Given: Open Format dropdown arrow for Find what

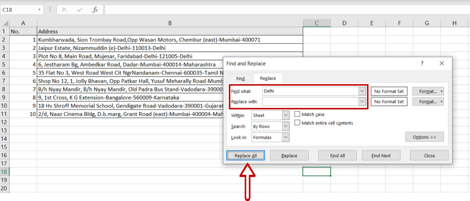Looking at the screenshot, I should coord(442,91).
